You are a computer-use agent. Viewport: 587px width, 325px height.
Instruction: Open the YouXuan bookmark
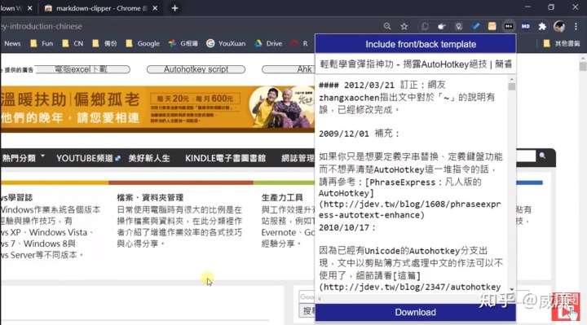point(226,43)
